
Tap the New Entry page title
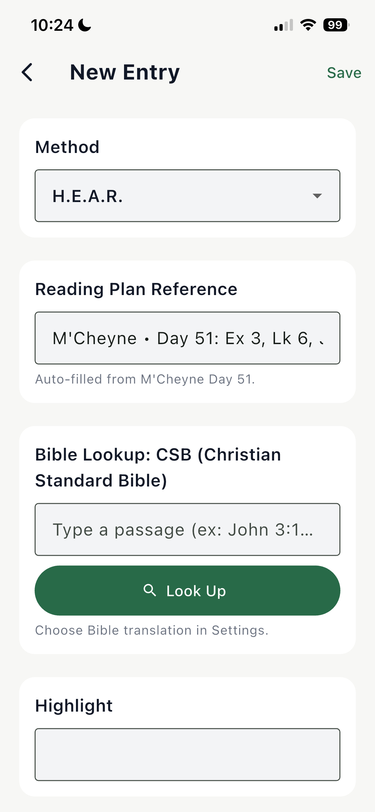coord(125,72)
